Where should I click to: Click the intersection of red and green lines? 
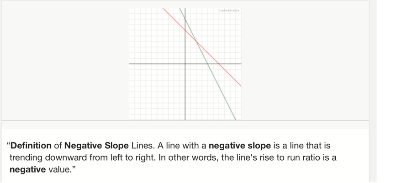[196, 42]
